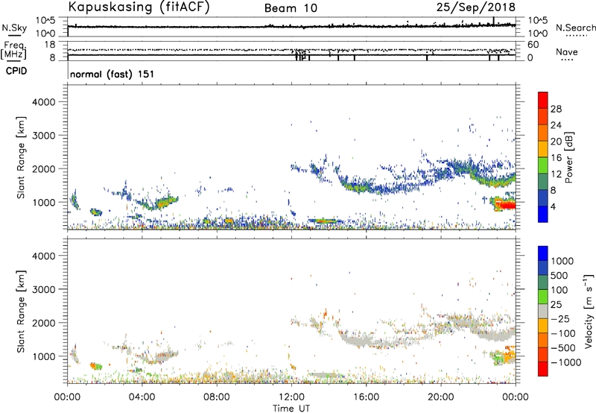
Task: Pick the red top segment of Power colorbar
Action: coord(543,100)
